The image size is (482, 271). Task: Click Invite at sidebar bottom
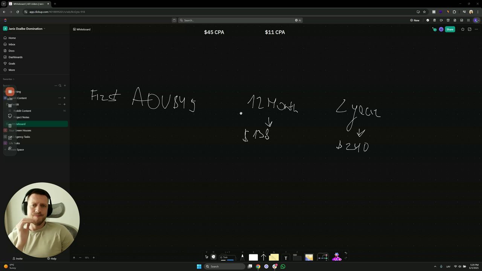(x=17, y=259)
